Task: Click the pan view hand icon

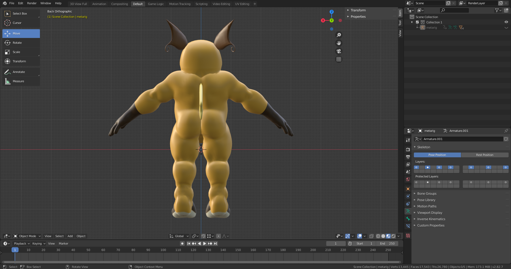Action: pyautogui.click(x=339, y=43)
